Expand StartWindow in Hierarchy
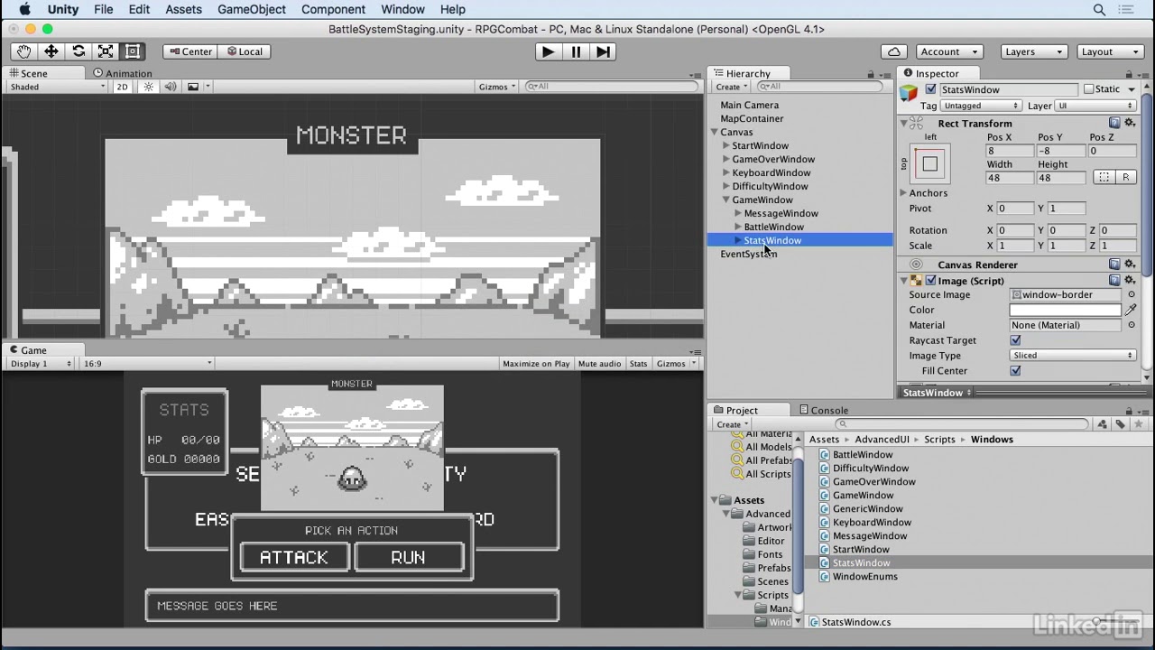The height and width of the screenshot is (650, 1155). [725, 145]
